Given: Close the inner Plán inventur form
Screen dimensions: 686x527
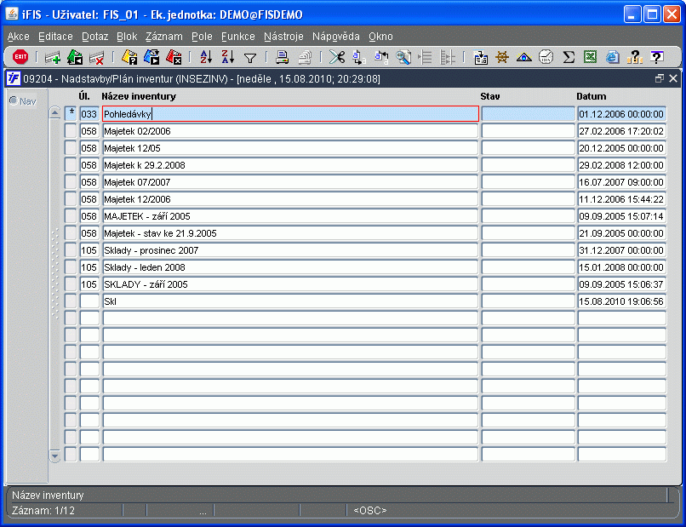Looking at the screenshot, I should 673,79.
